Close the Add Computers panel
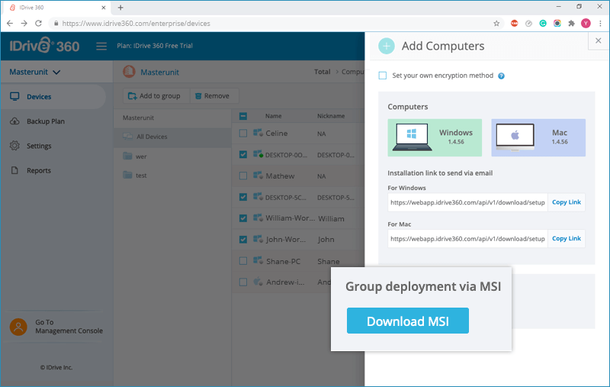This screenshot has width=610, height=387. coord(599,40)
